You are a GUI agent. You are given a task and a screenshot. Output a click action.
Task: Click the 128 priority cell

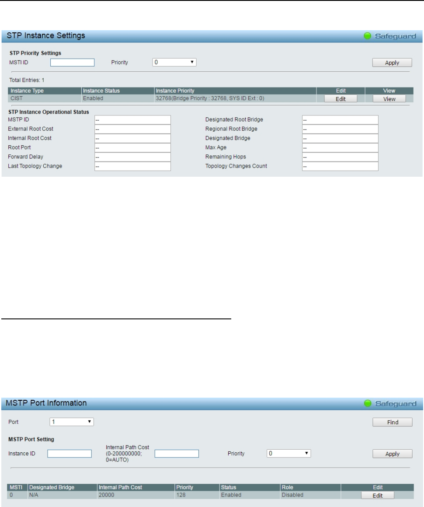(x=197, y=495)
